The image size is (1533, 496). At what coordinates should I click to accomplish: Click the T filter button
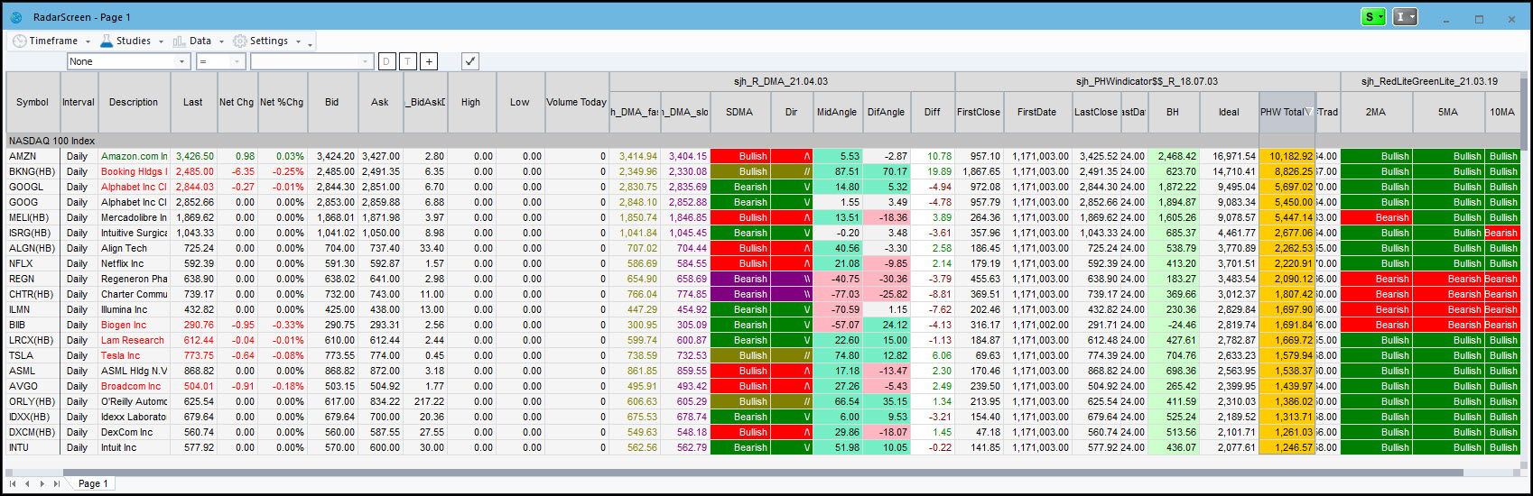[x=408, y=61]
